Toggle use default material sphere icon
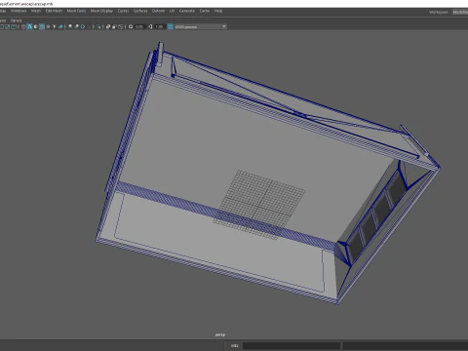 click(36, 26)
